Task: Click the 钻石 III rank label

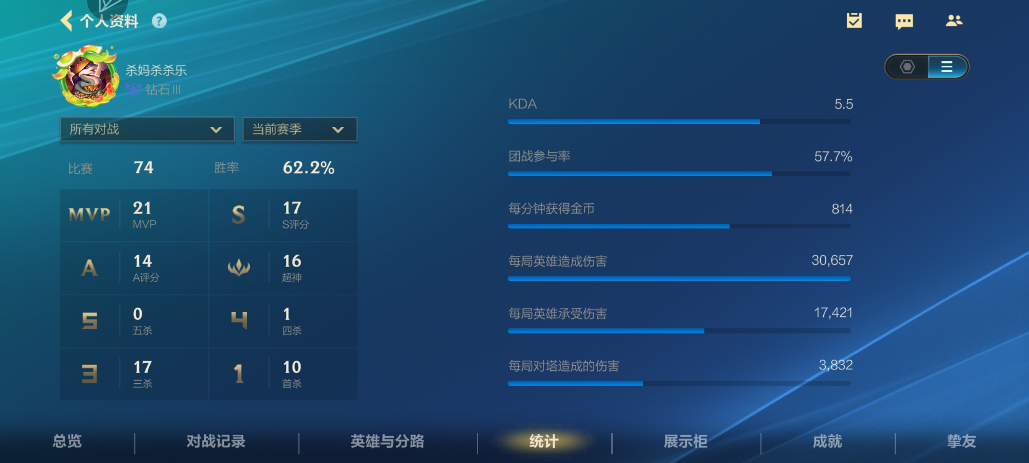Action: click(x=163, y=90)
